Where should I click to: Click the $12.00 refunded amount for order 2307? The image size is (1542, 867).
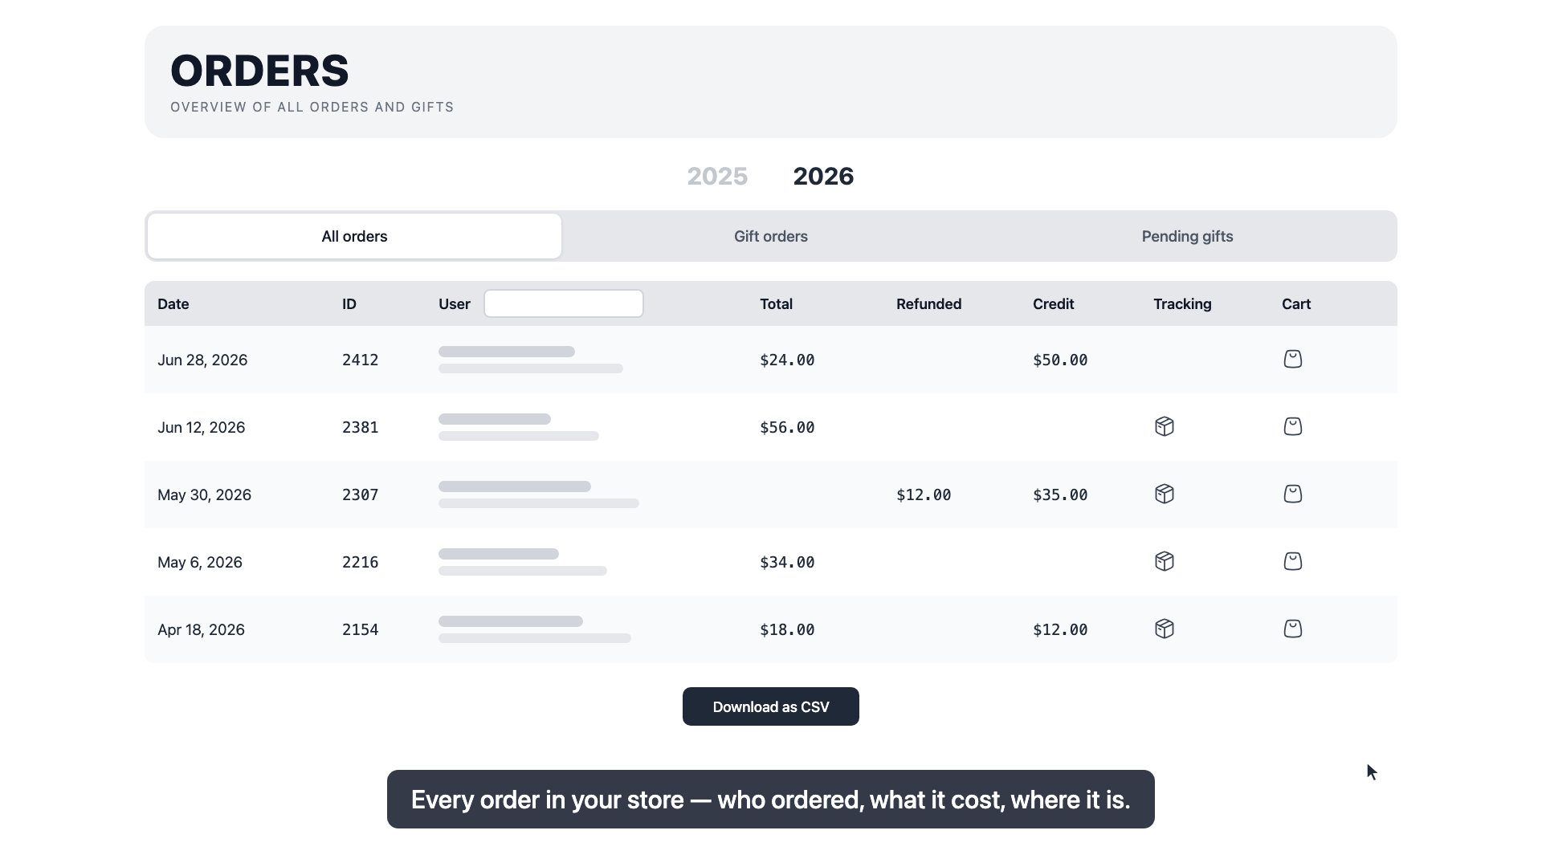click(x=924, y=495)
